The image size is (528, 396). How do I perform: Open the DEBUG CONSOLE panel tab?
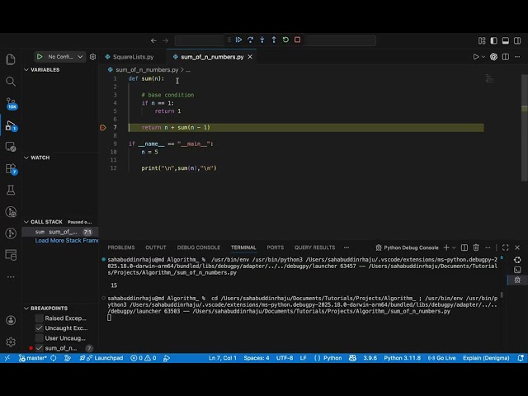(198, 247)
